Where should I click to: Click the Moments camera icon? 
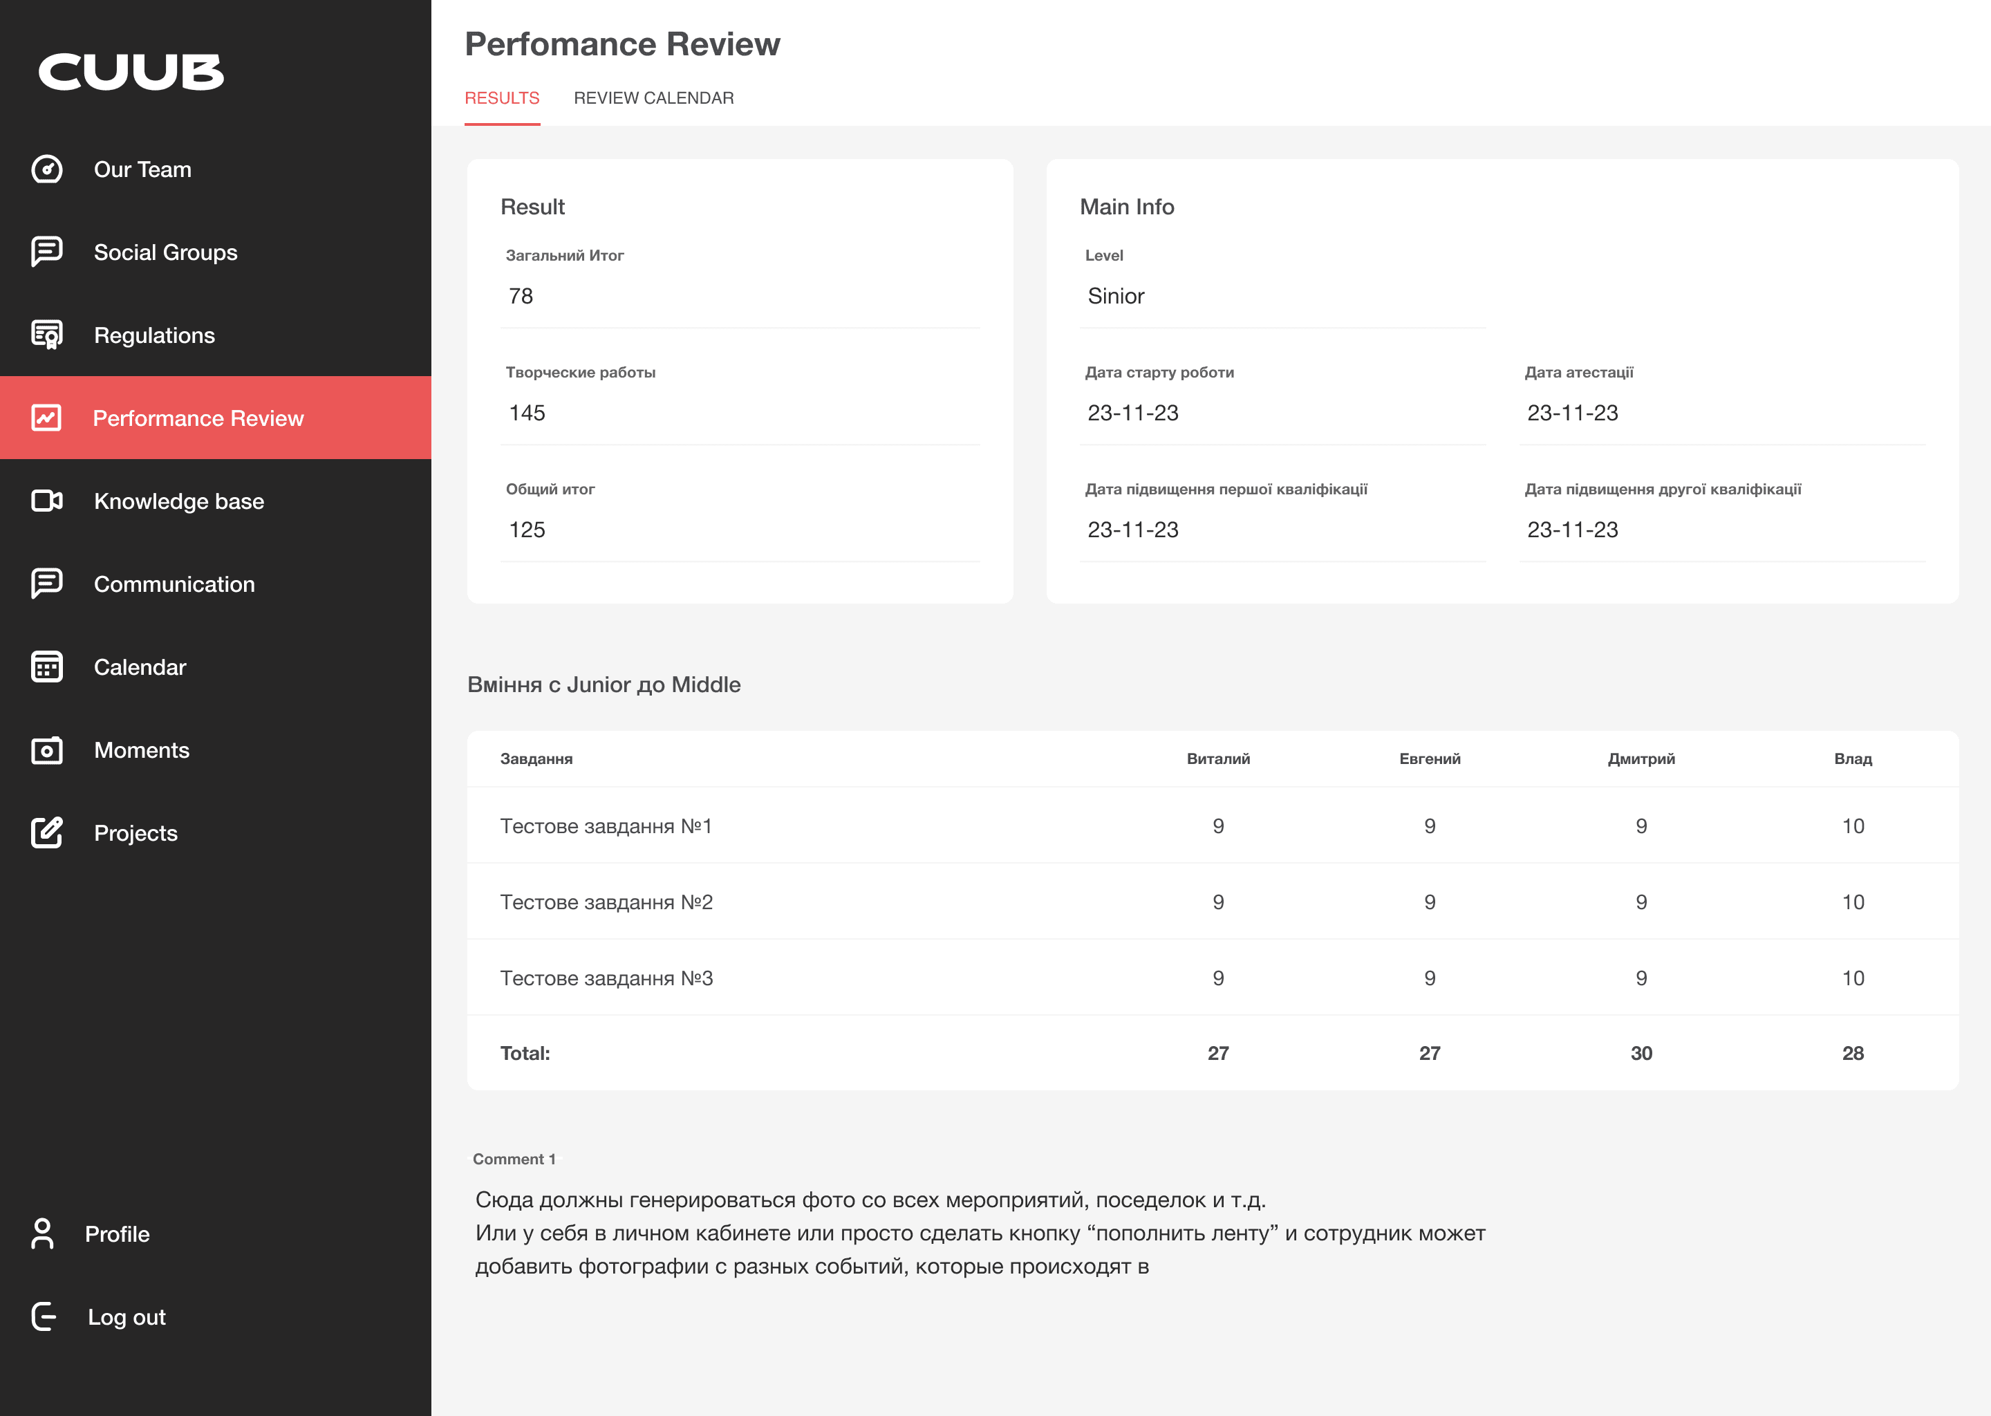(46, 750)
